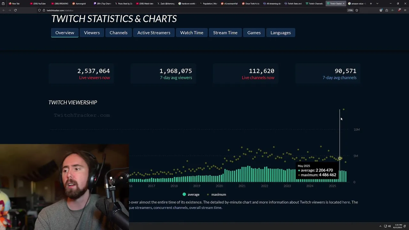This screenshot has height=230, width=409.
Task: Switch to the r/LivestreamFail tab
Action: 229,4
